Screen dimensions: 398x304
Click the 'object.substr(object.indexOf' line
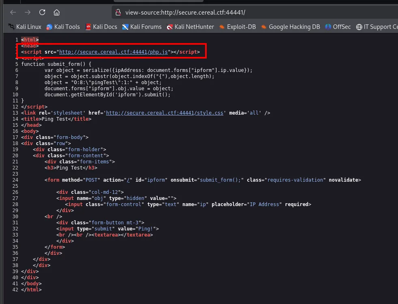[130, 76]
